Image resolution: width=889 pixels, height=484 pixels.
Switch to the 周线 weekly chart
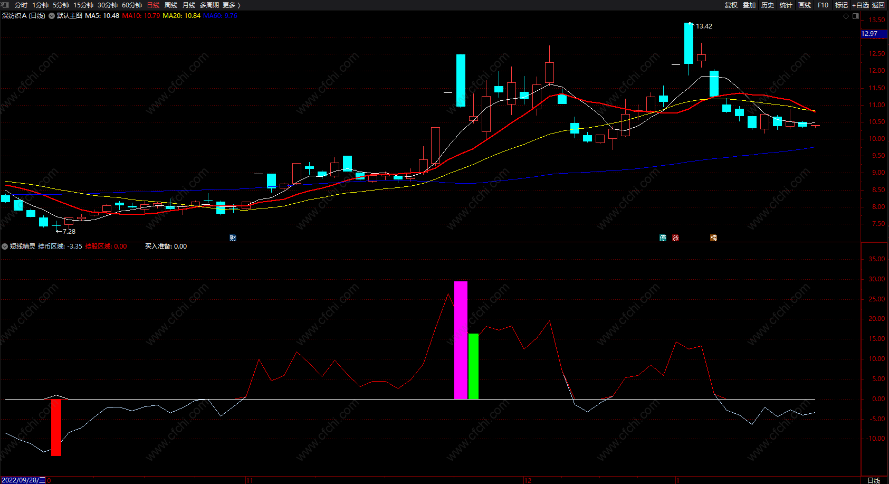pyautogui.click(x=171, y=5)
